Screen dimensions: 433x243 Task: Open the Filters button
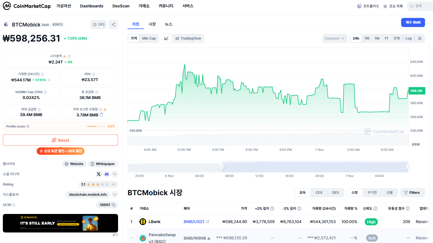pos(412,193)
